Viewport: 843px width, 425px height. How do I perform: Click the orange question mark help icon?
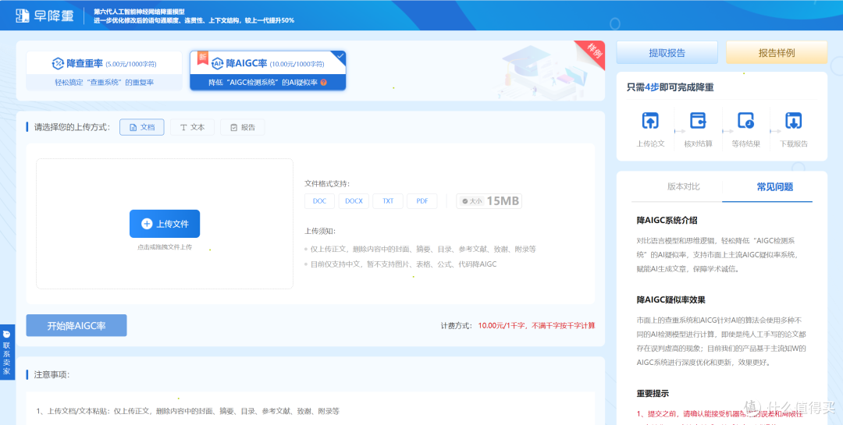click(x=324, y=83)
